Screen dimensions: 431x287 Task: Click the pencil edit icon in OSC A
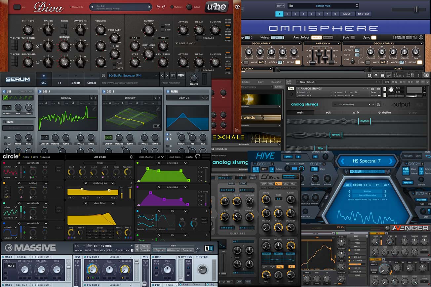tap(94, 108)
